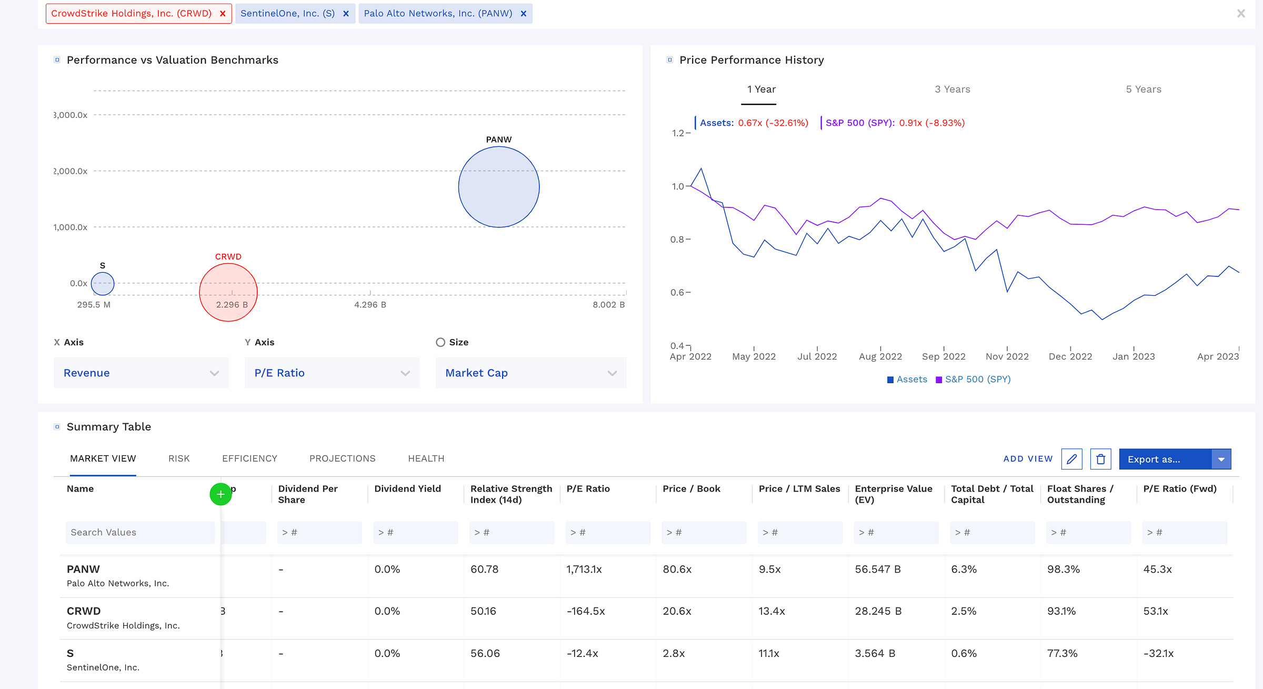This screenshot has width=1263, height=689.
Task: Open the Y Axis P/E Ratio dropdown
Action: click(x=332, y=373)
